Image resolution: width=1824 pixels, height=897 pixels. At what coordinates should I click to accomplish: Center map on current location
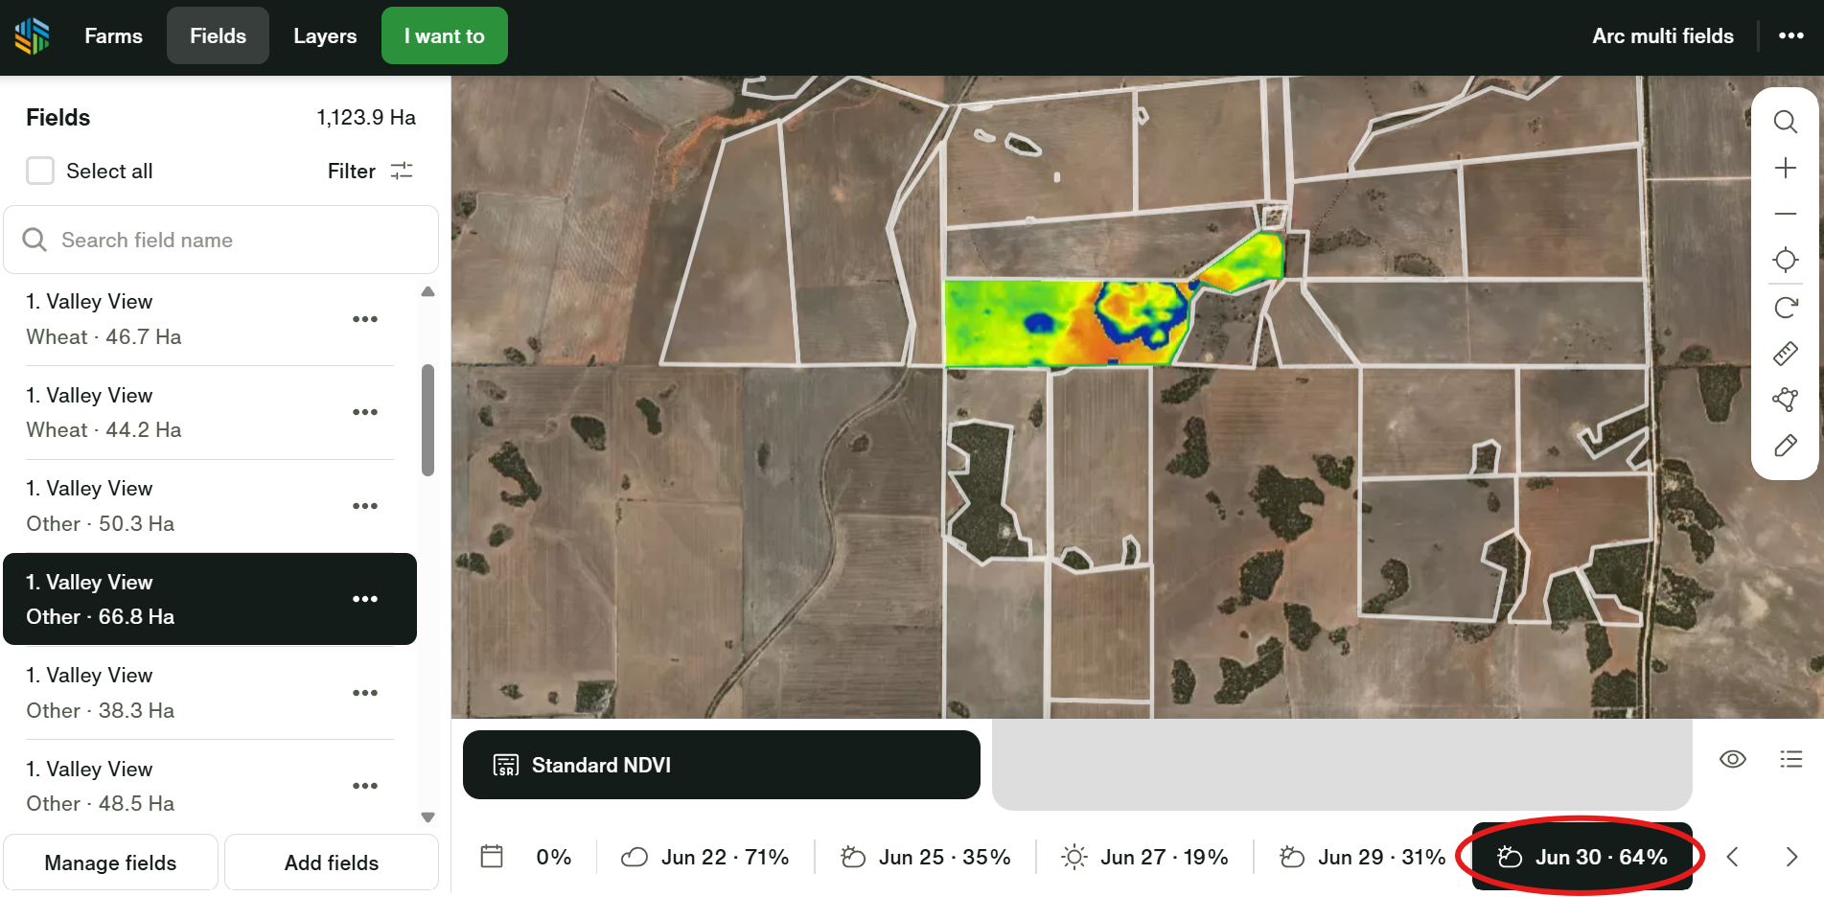click(1785, 260)
